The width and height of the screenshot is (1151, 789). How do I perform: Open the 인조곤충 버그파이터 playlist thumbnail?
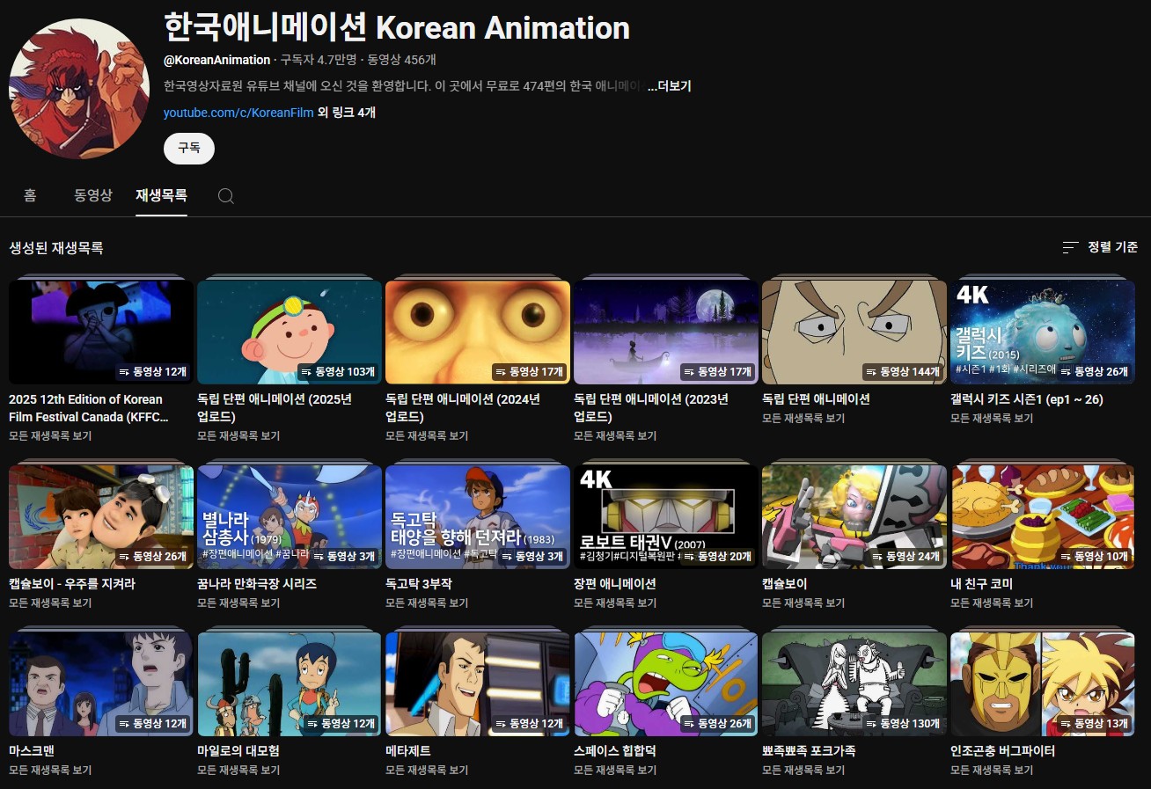pos(1043,683)
